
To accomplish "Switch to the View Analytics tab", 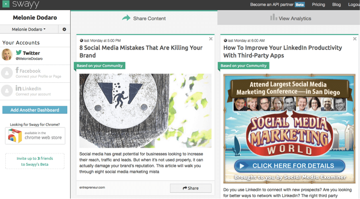I will [x=289, y=18].
